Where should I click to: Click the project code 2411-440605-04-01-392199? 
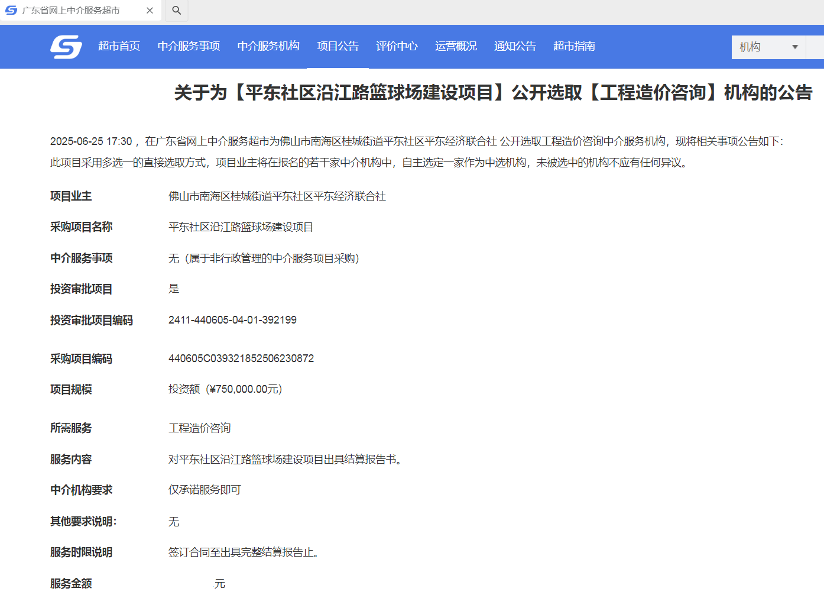(x=232, y=320)
